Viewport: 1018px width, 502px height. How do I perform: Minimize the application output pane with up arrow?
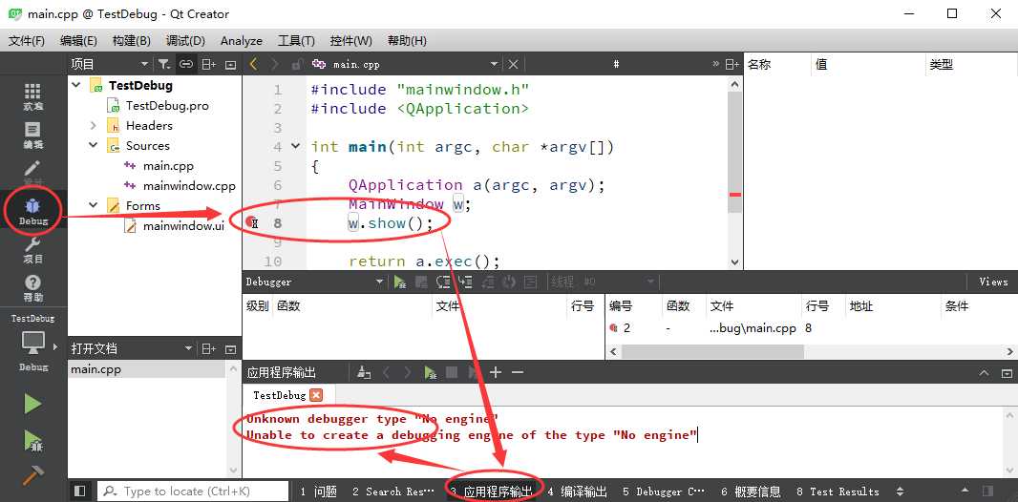pyautogui.click(x=985, y=373)
